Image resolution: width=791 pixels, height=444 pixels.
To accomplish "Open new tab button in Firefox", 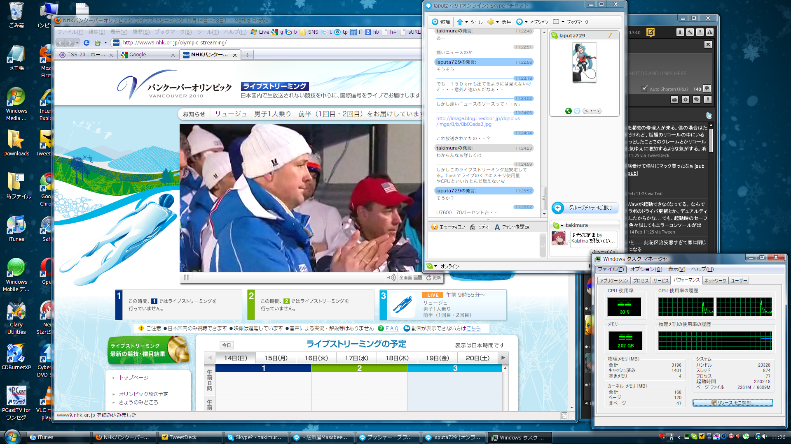I will pos(247,55).
